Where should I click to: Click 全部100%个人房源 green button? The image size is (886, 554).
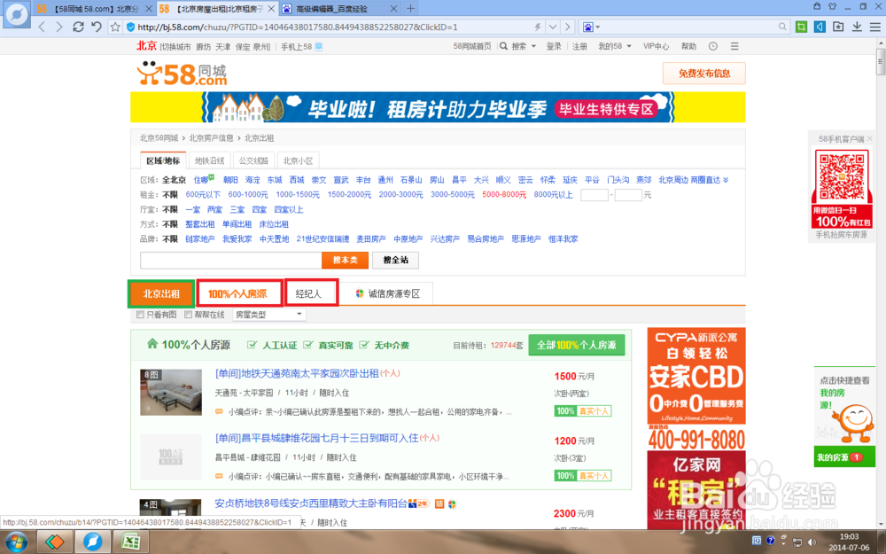[x=577, y=345]
